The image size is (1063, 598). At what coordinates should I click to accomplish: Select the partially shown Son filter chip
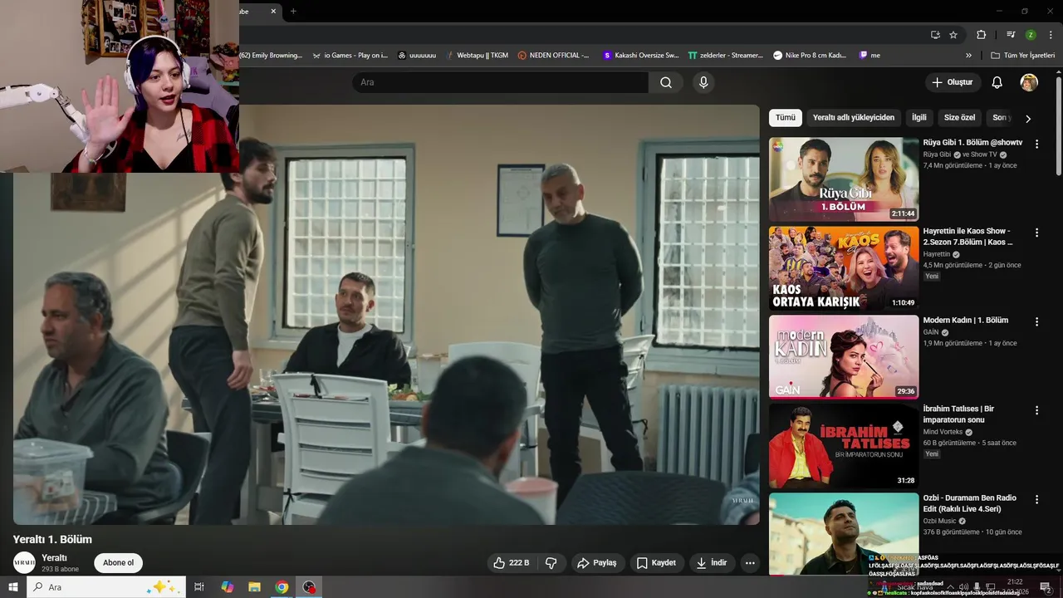1000,118
